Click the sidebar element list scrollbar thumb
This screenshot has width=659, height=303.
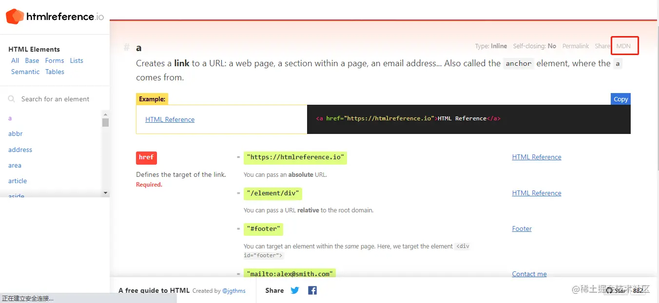105,122
